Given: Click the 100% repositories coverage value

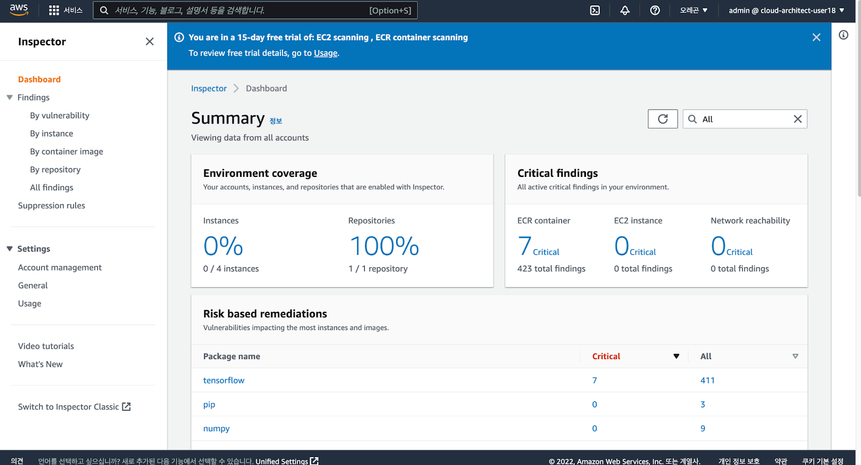Looking at the screenshot, I should tap(384, 246).
